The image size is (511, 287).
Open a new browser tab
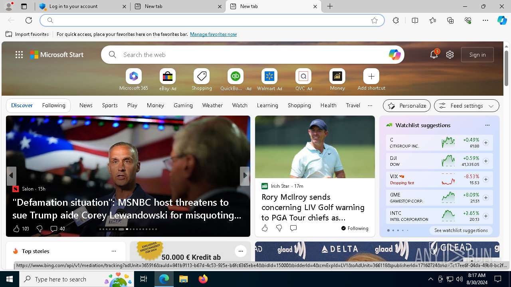coord(330,6)
